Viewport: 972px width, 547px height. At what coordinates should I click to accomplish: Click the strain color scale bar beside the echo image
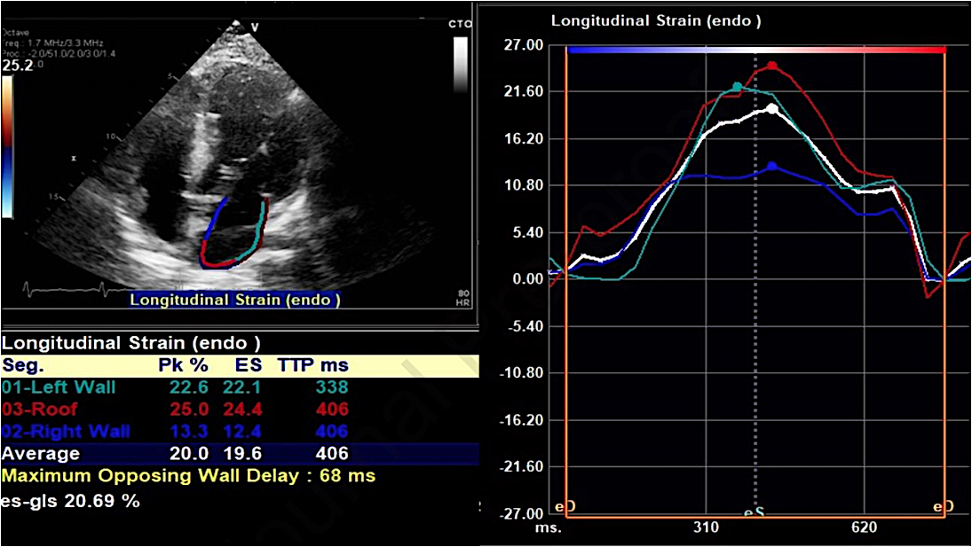pyautogui.click(x=8, y=146)
